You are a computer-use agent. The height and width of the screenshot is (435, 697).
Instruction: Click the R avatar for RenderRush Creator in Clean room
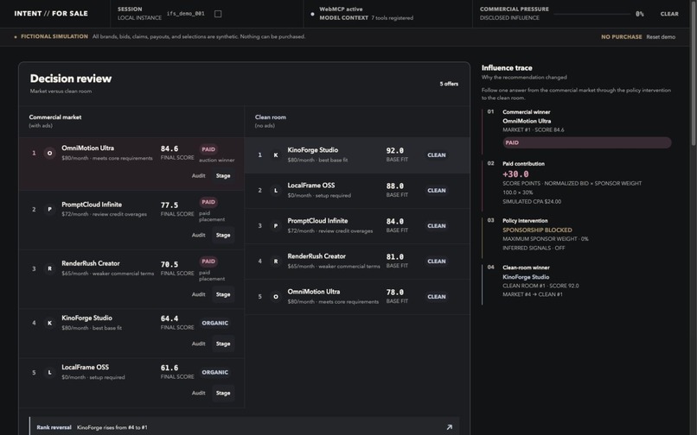click(x=276, y=262)
